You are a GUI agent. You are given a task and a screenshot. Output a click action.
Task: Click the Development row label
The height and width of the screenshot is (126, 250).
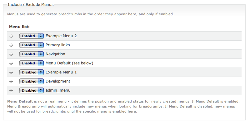58,81
